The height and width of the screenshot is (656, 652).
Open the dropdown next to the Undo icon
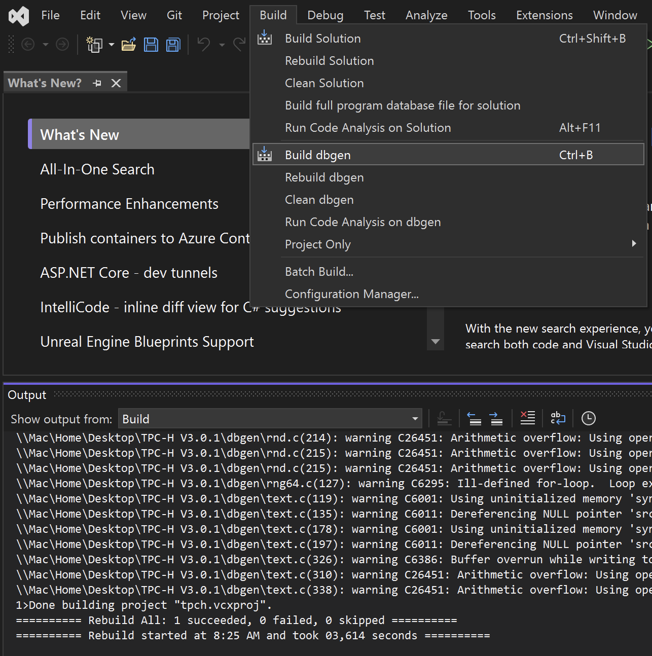pos(222,45)
